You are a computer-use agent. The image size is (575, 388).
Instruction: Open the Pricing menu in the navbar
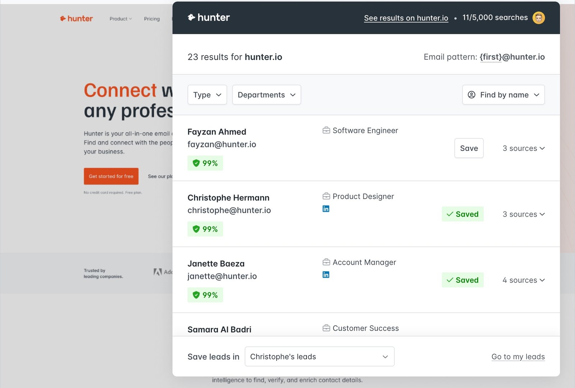click(152, 19)
